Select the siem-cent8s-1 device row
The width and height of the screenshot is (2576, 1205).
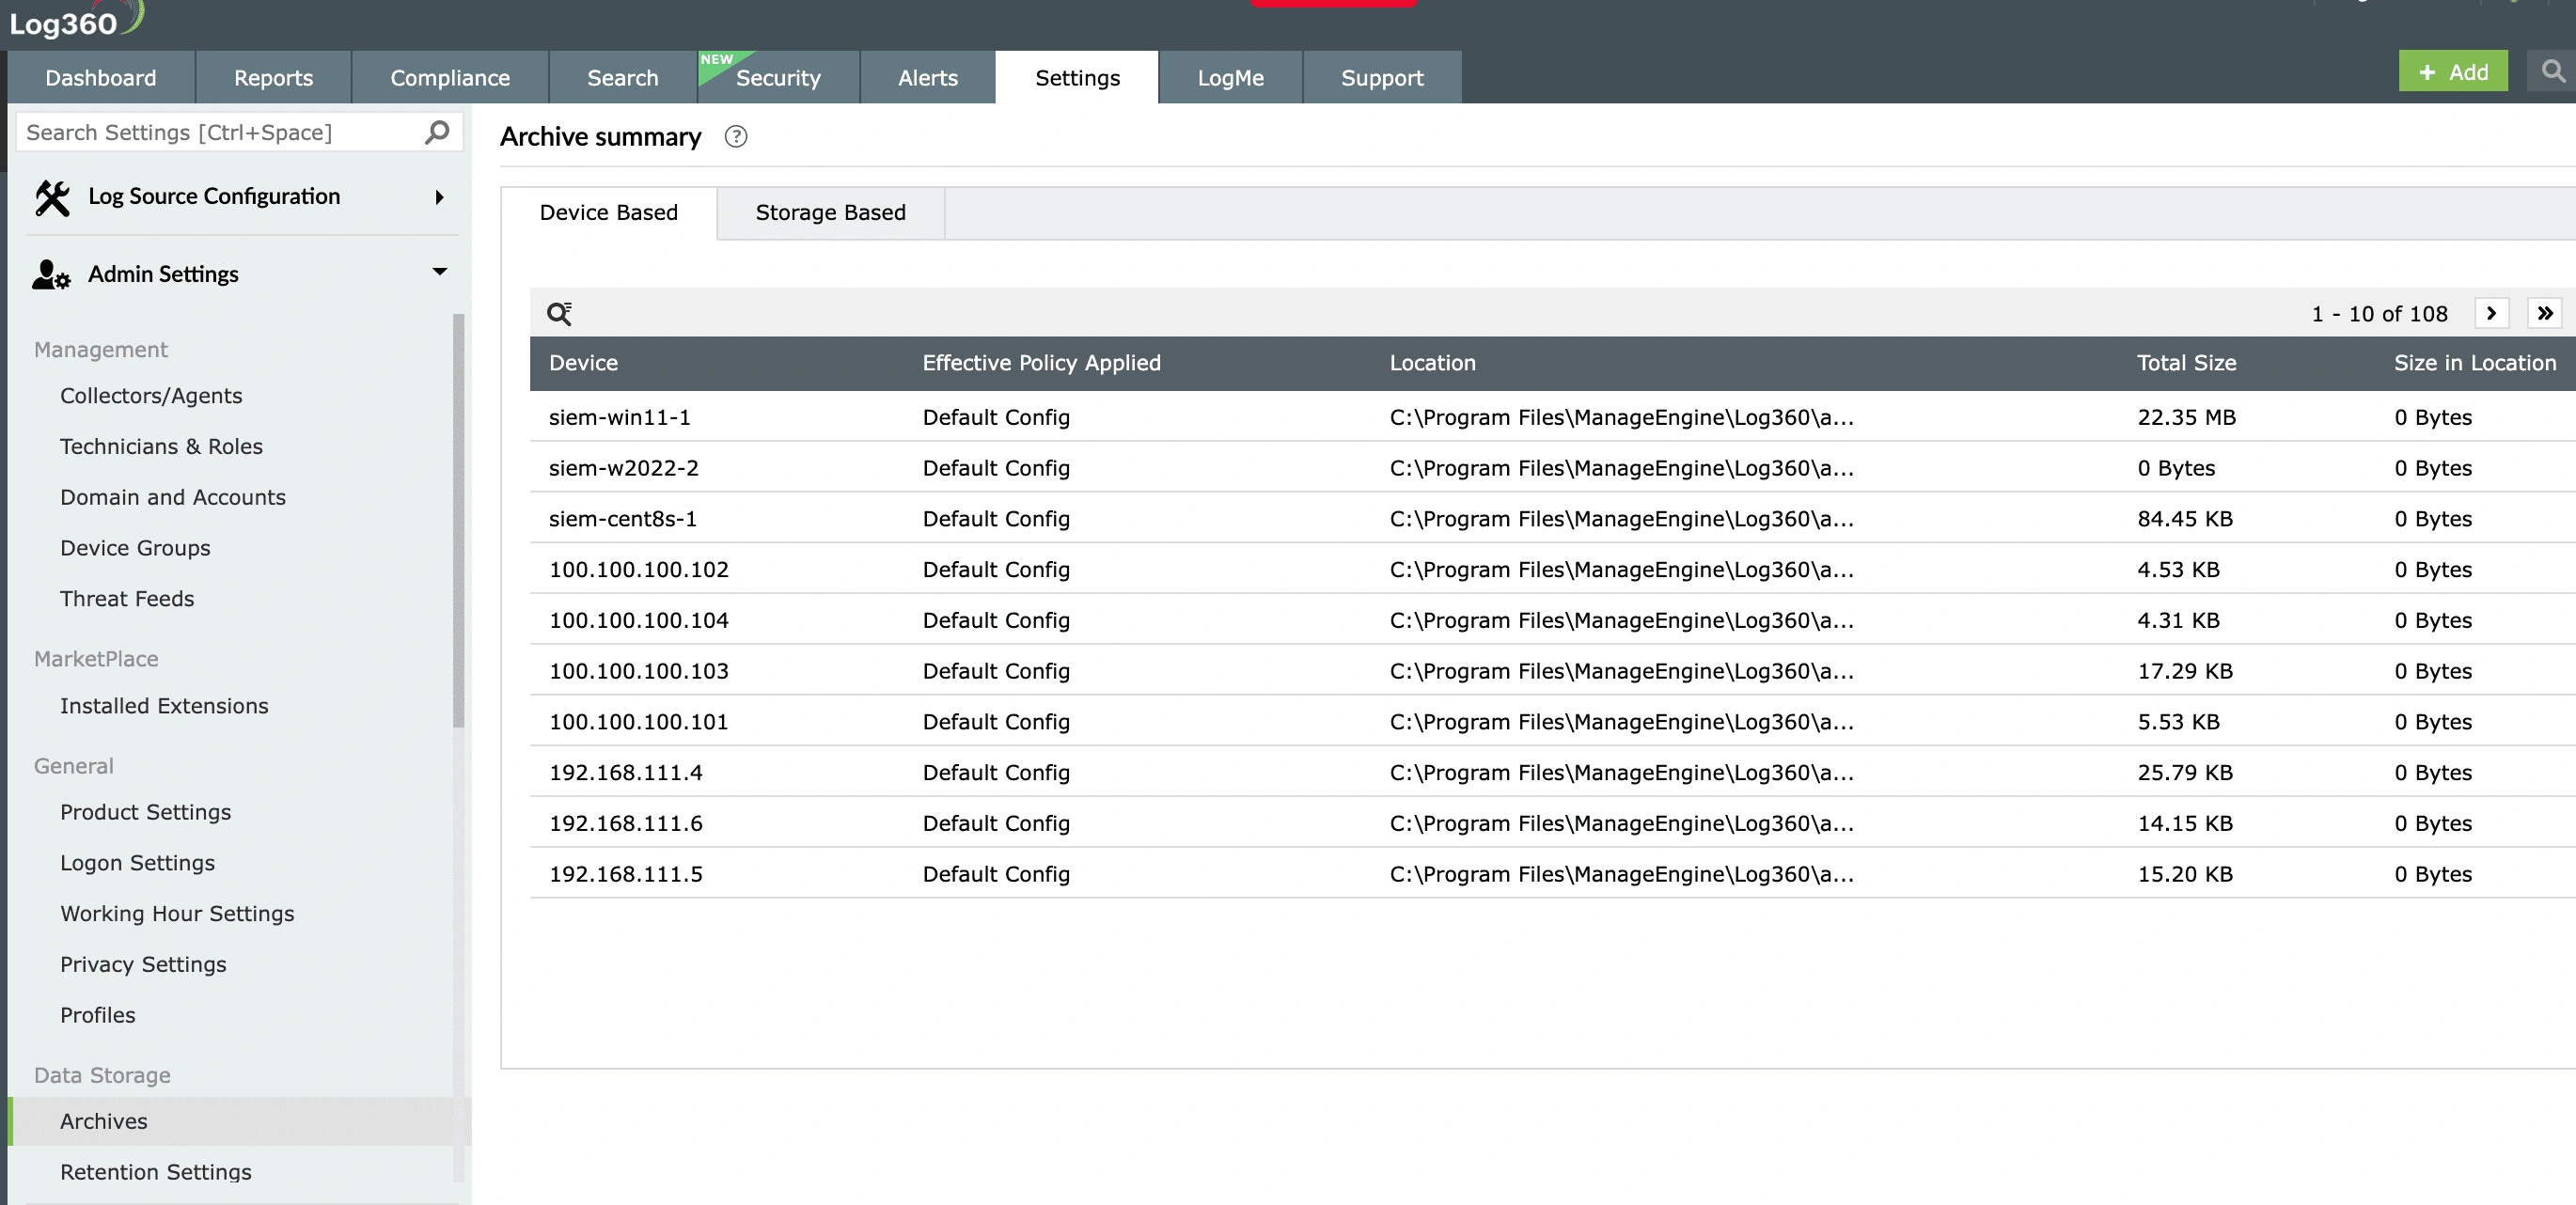[x=1553, y=519]
